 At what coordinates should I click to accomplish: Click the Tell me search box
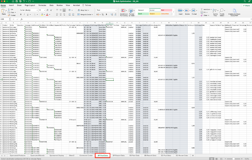coord(86,5)
